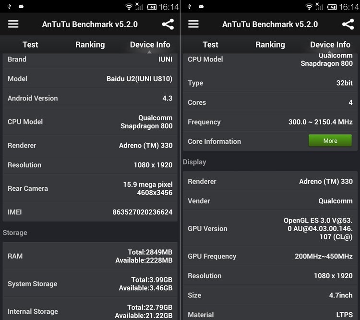Switch to the Test tab in left screenshot
Image resolution: width=360 pixels, height=320 pixels.
tap(30, 45)
